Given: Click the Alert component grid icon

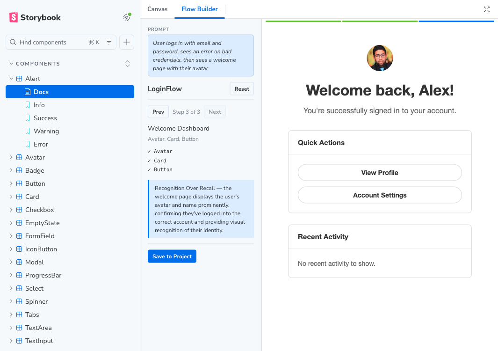Looking at the screenshot, I should [x=19, y=79].
